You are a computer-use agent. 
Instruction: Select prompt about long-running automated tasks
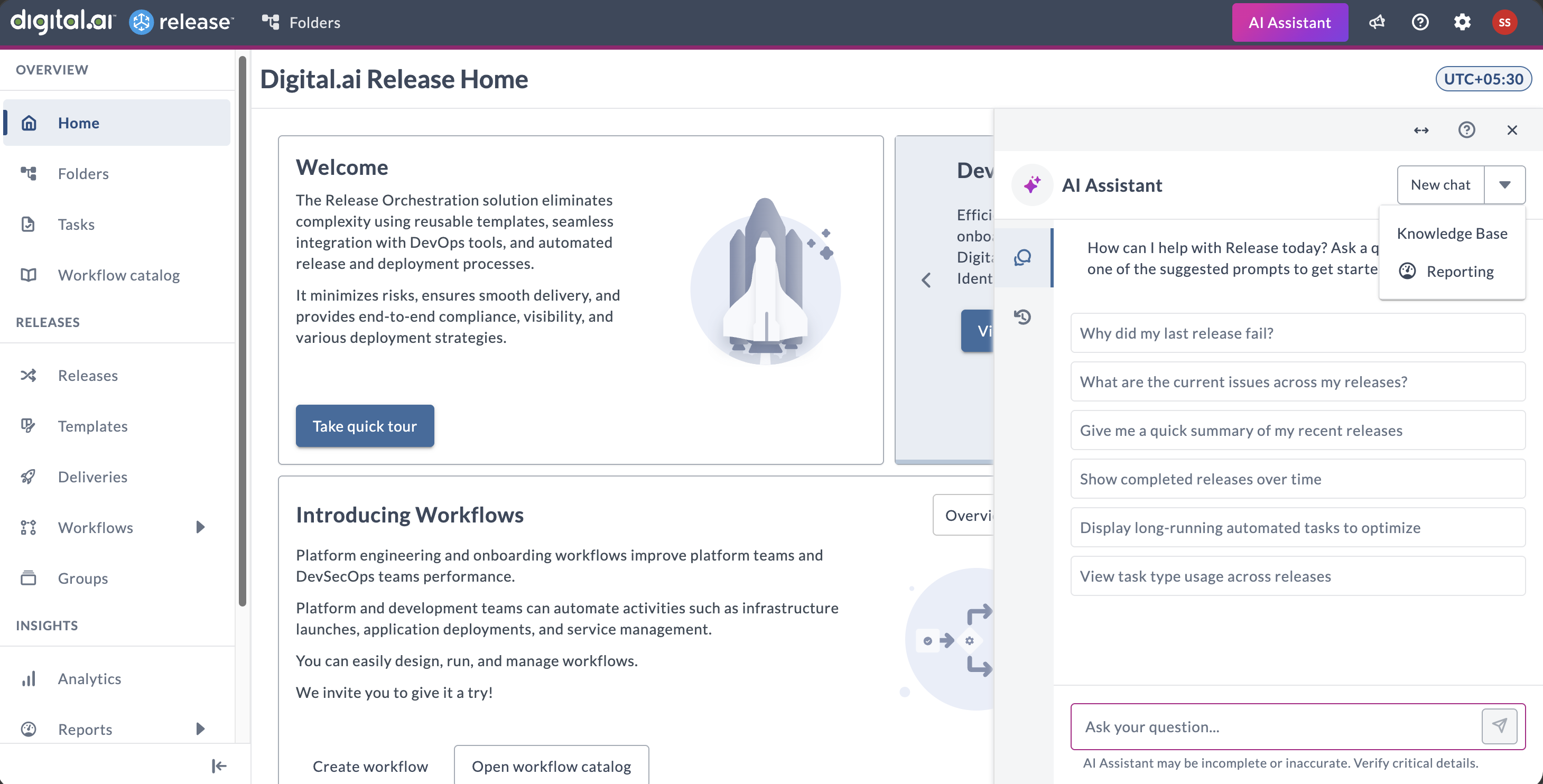point(1298,527)
